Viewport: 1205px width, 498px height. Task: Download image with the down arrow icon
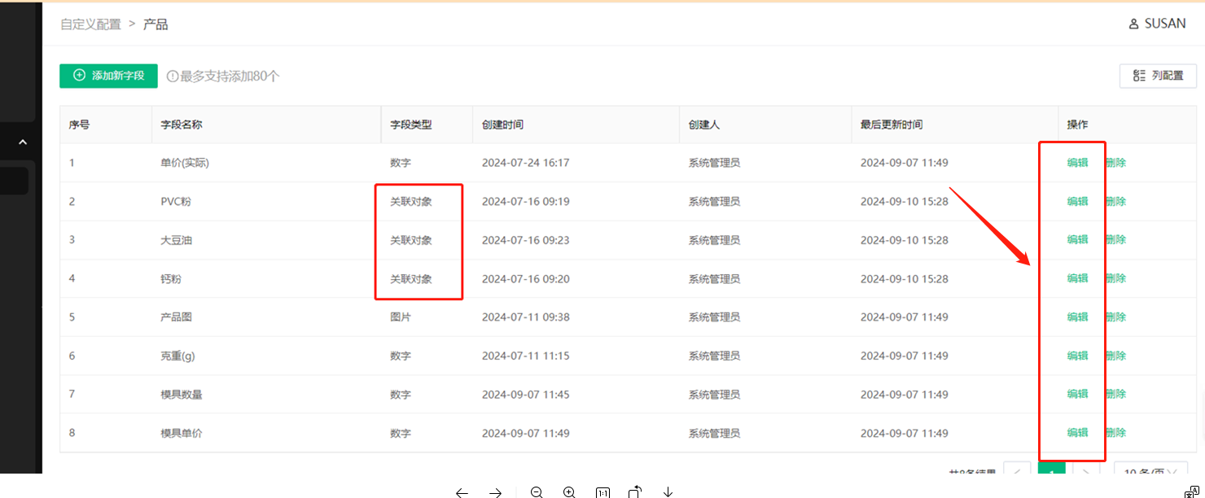click(x=668, y=492)
